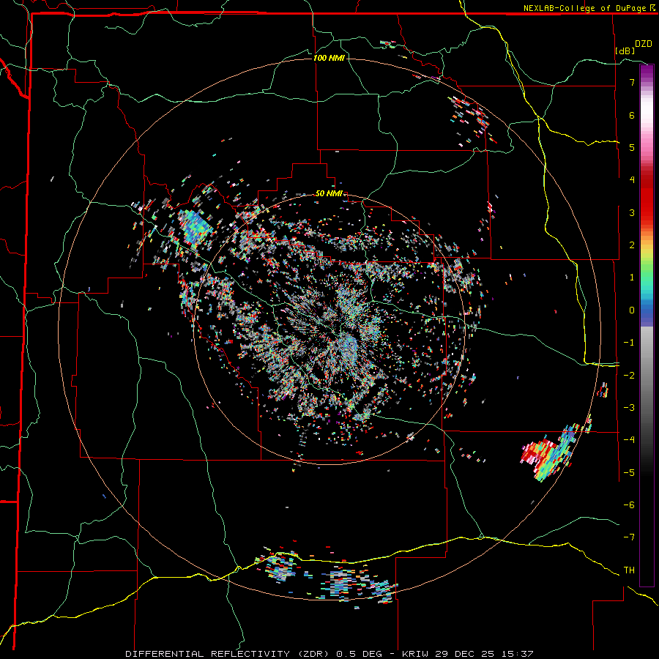Click the 50 NMI range ring label
The height and width of the screenshot is (659, 659).
click(329, 194)
